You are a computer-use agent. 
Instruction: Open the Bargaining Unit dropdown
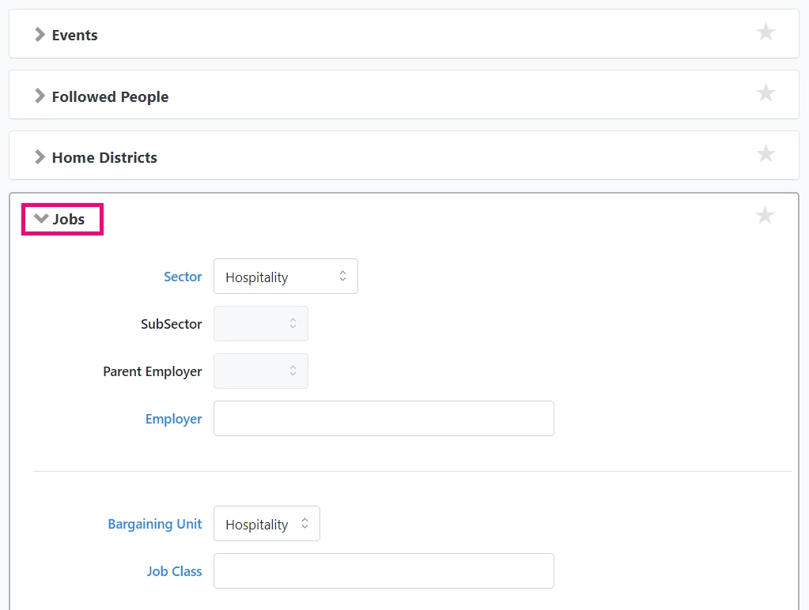[266, 523]
